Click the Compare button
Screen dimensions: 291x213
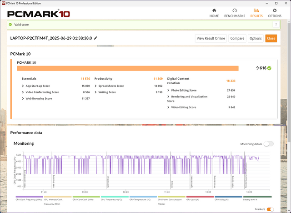coord(237,38)
